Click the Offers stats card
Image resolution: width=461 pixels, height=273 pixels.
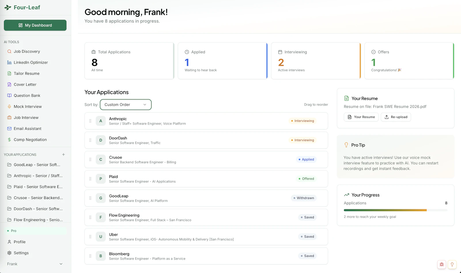point(409,61)
